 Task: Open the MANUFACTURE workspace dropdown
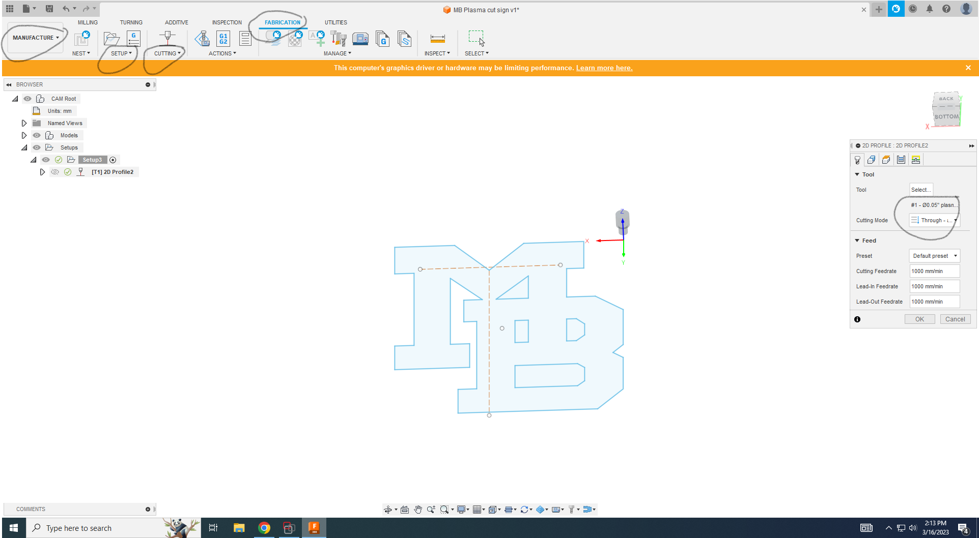pyautogui.click(x=36, y=37)
